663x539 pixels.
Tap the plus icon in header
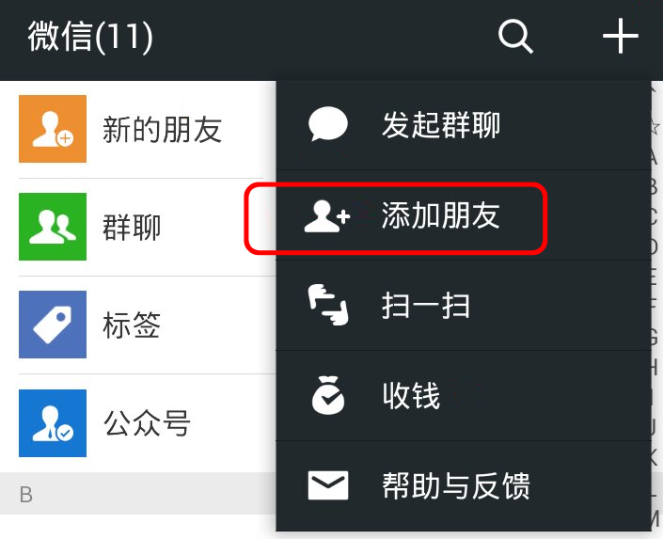621,36
